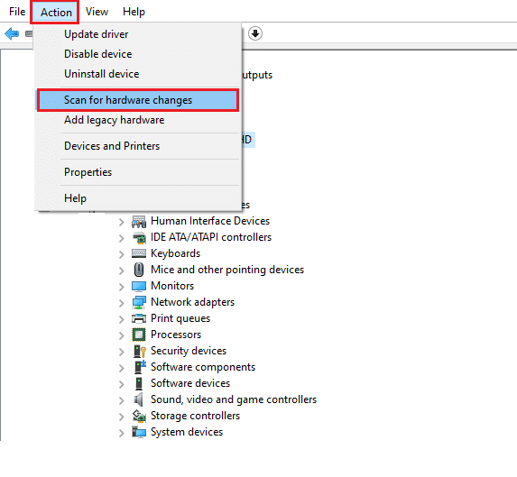Screen dimensions: 517x477
Task: Select the Security devices label
Action: [x=189, y=351]
